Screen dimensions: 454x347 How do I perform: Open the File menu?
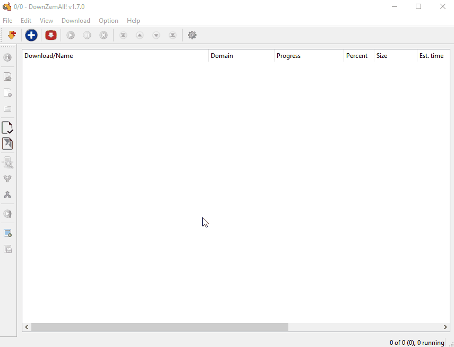7,21
